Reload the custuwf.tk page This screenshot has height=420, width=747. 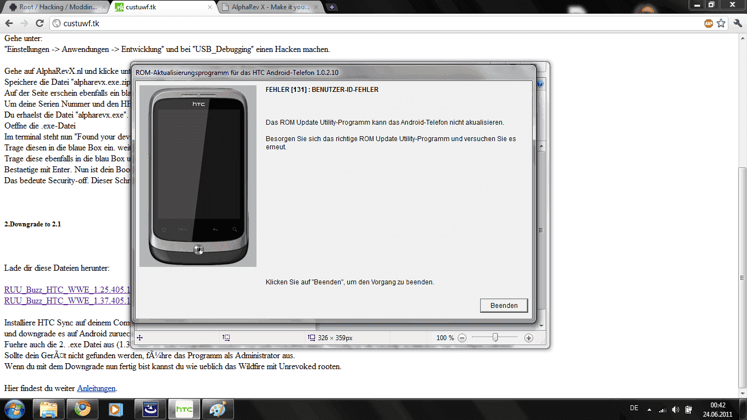pyautogui.click(x=39, y=24)
